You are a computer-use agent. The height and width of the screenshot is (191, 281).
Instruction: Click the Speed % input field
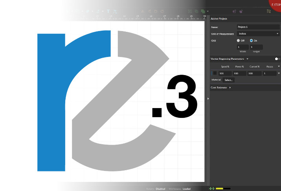(x=224, y=73)
